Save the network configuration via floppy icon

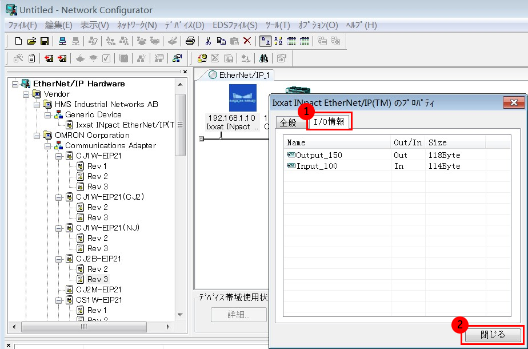click(44, 41)
